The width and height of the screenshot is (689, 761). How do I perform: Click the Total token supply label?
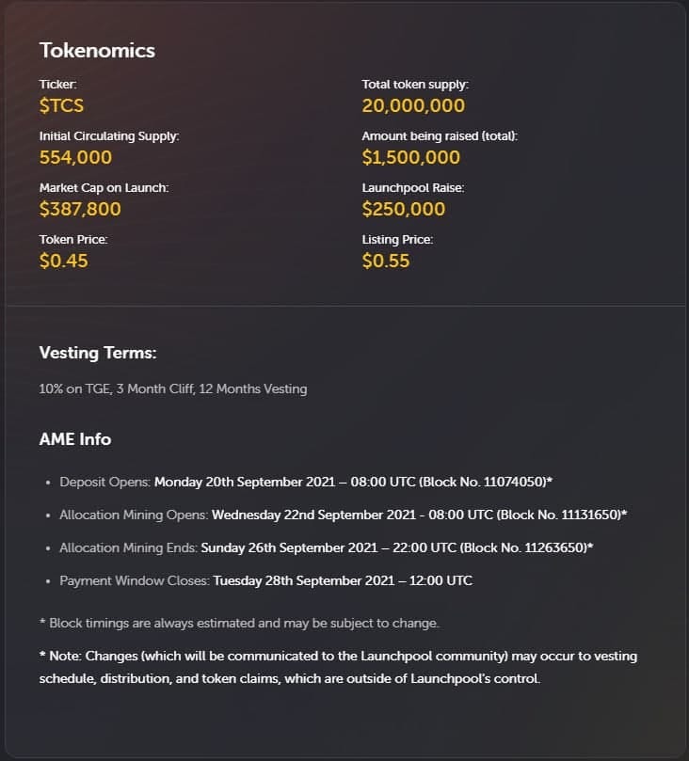pyautogui.click(x=415, y=85)
